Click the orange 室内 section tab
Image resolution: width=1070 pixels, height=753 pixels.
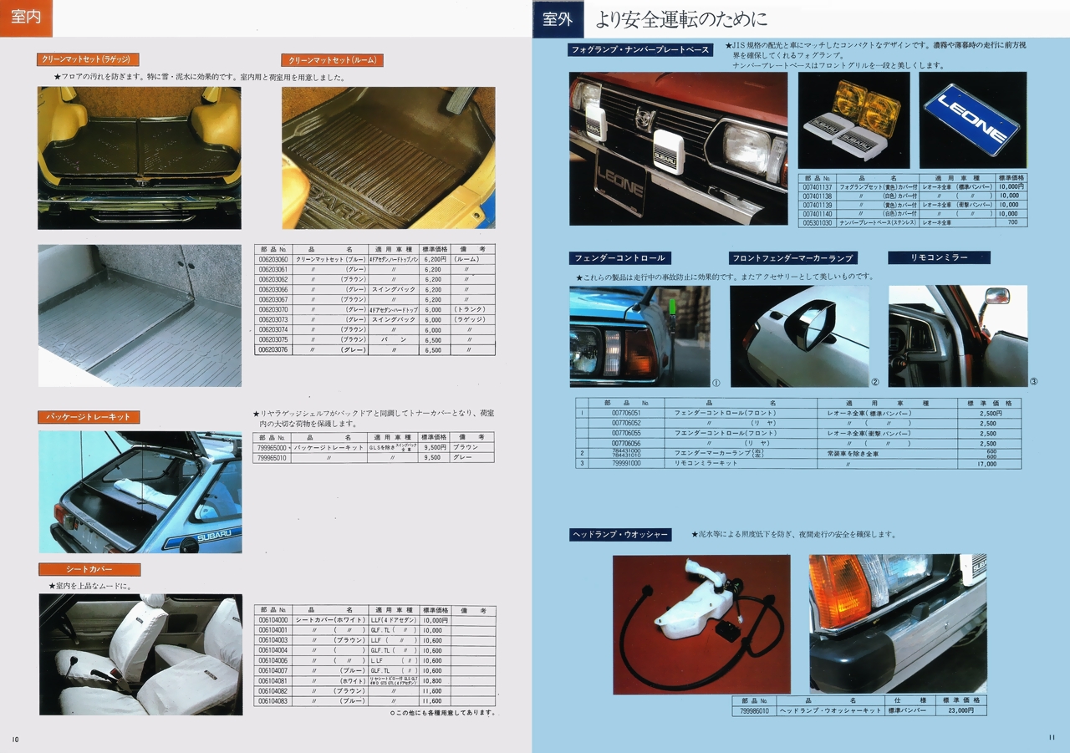[x=26, y=18]
